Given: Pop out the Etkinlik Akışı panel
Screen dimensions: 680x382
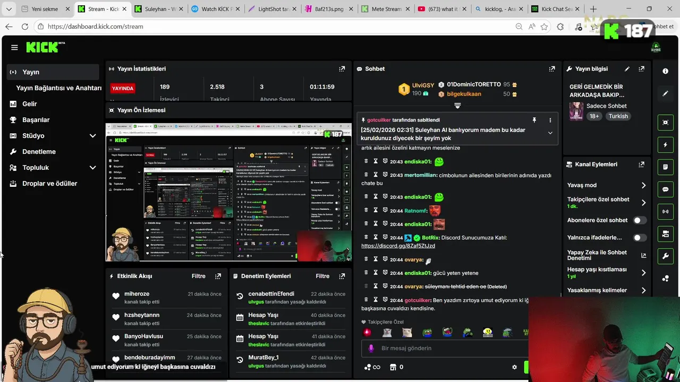Looking at the screenshot, I should click(218, 276).
